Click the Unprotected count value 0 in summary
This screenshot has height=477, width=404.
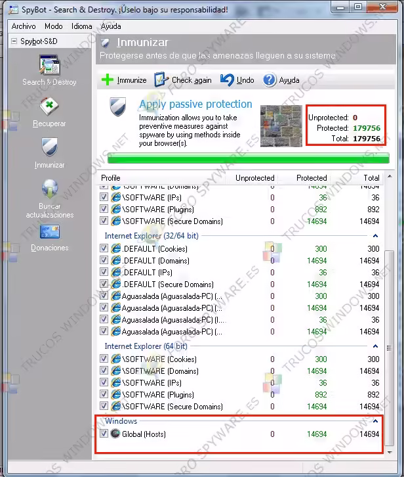[355, 118]
